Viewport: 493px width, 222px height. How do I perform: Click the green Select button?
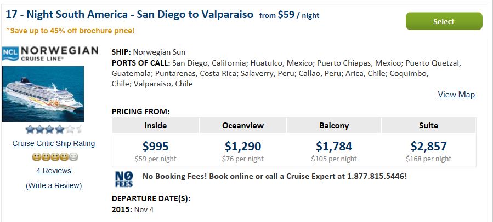click(x=444, y=21)
